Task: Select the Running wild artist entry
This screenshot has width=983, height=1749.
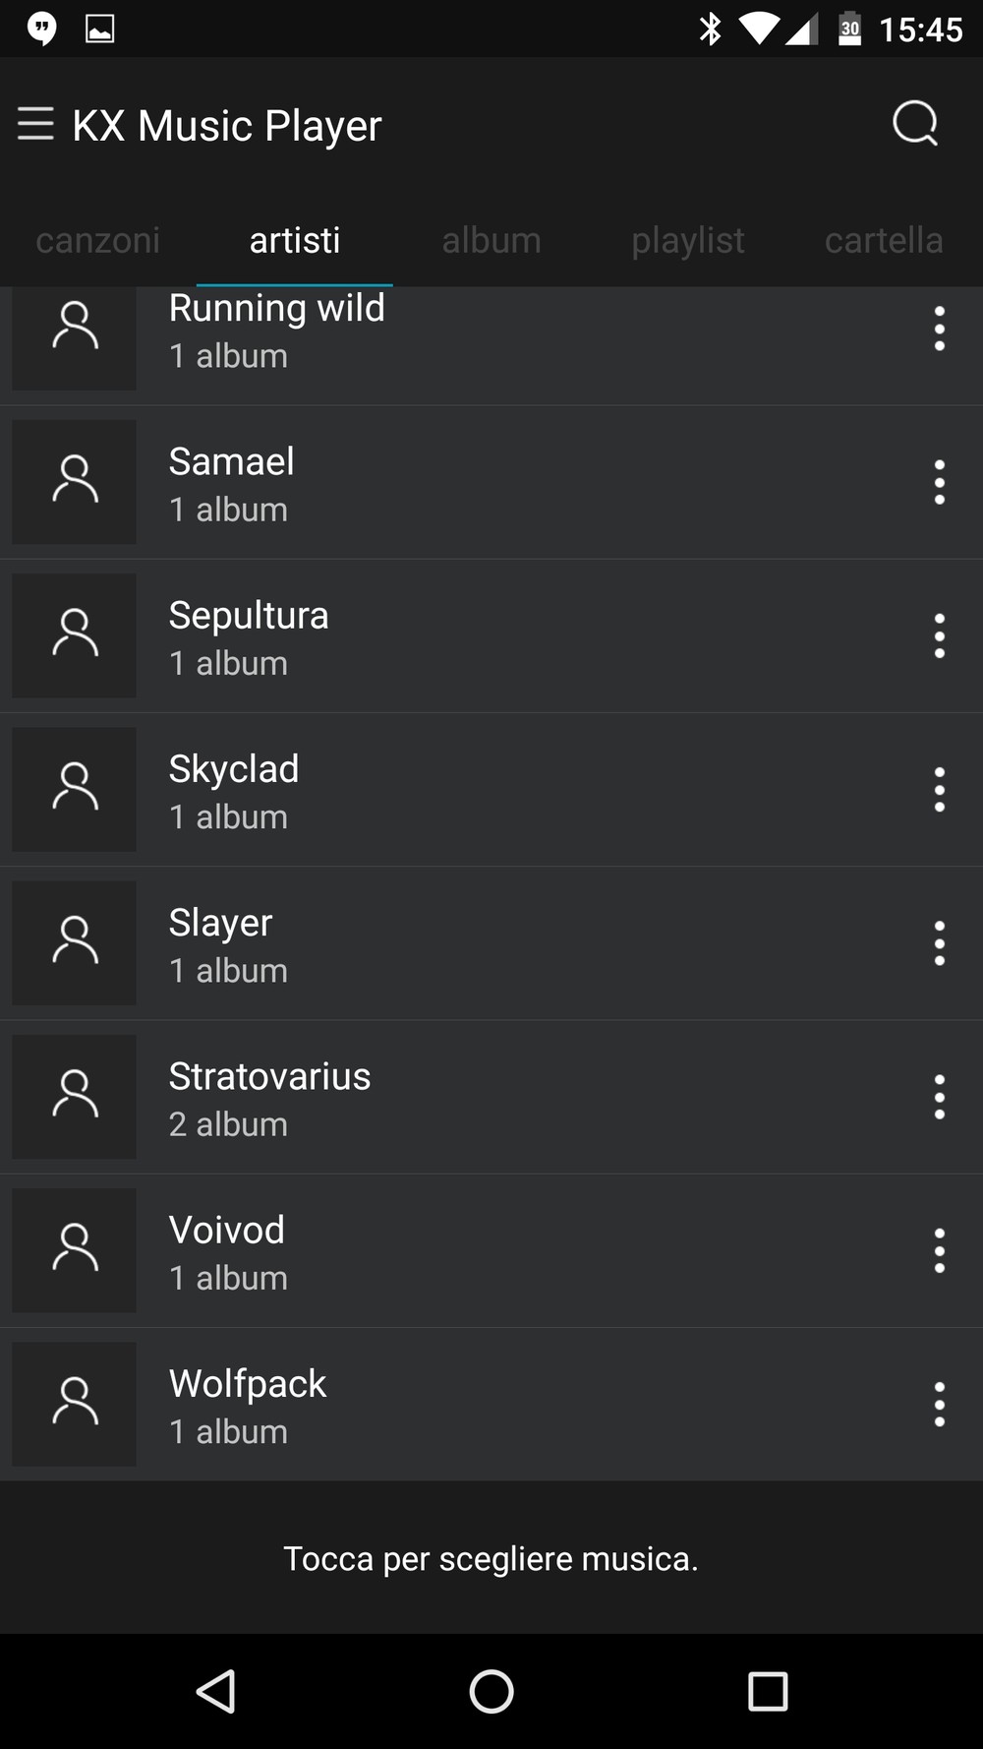Action: pyautogui.click(x=442, y=334)
